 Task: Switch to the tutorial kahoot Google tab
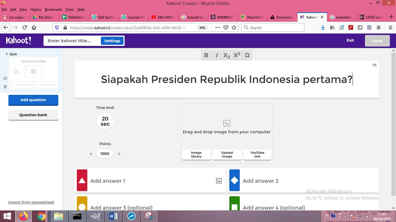coord(193,17)
